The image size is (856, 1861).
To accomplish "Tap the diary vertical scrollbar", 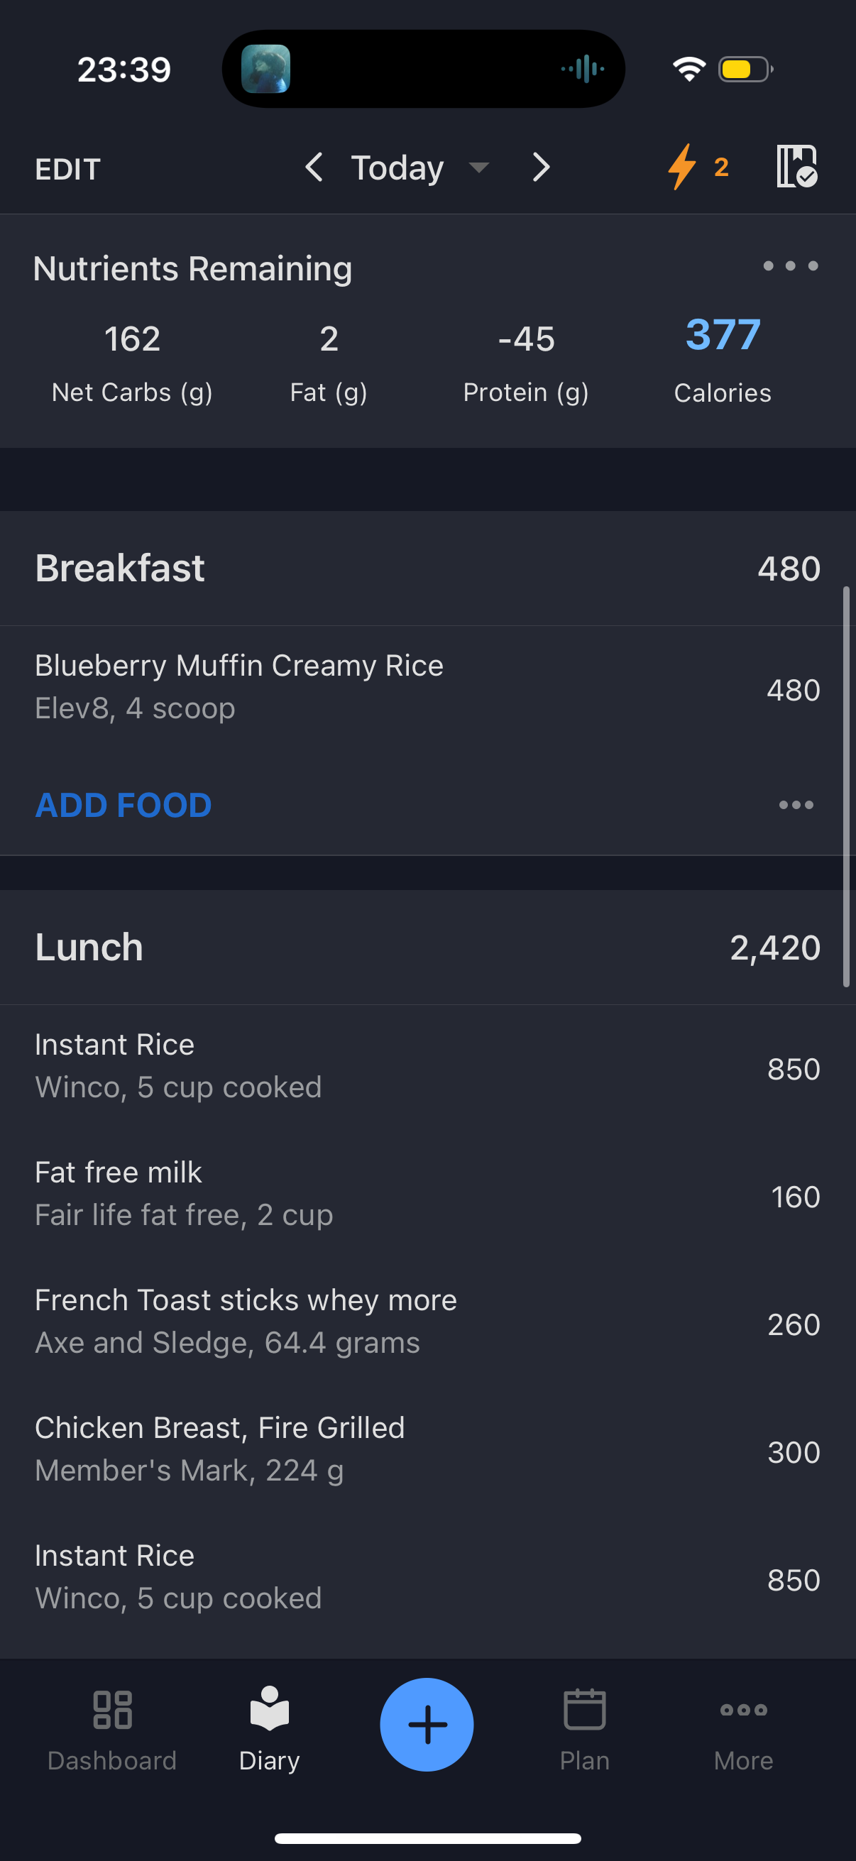I will click(x=846, y=786).
